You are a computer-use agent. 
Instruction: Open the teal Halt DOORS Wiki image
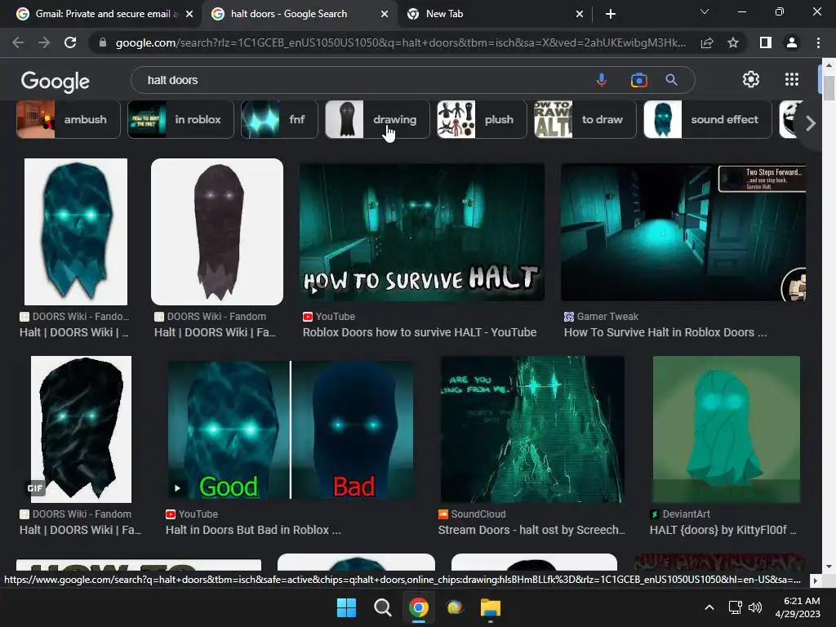coord(76,231)
